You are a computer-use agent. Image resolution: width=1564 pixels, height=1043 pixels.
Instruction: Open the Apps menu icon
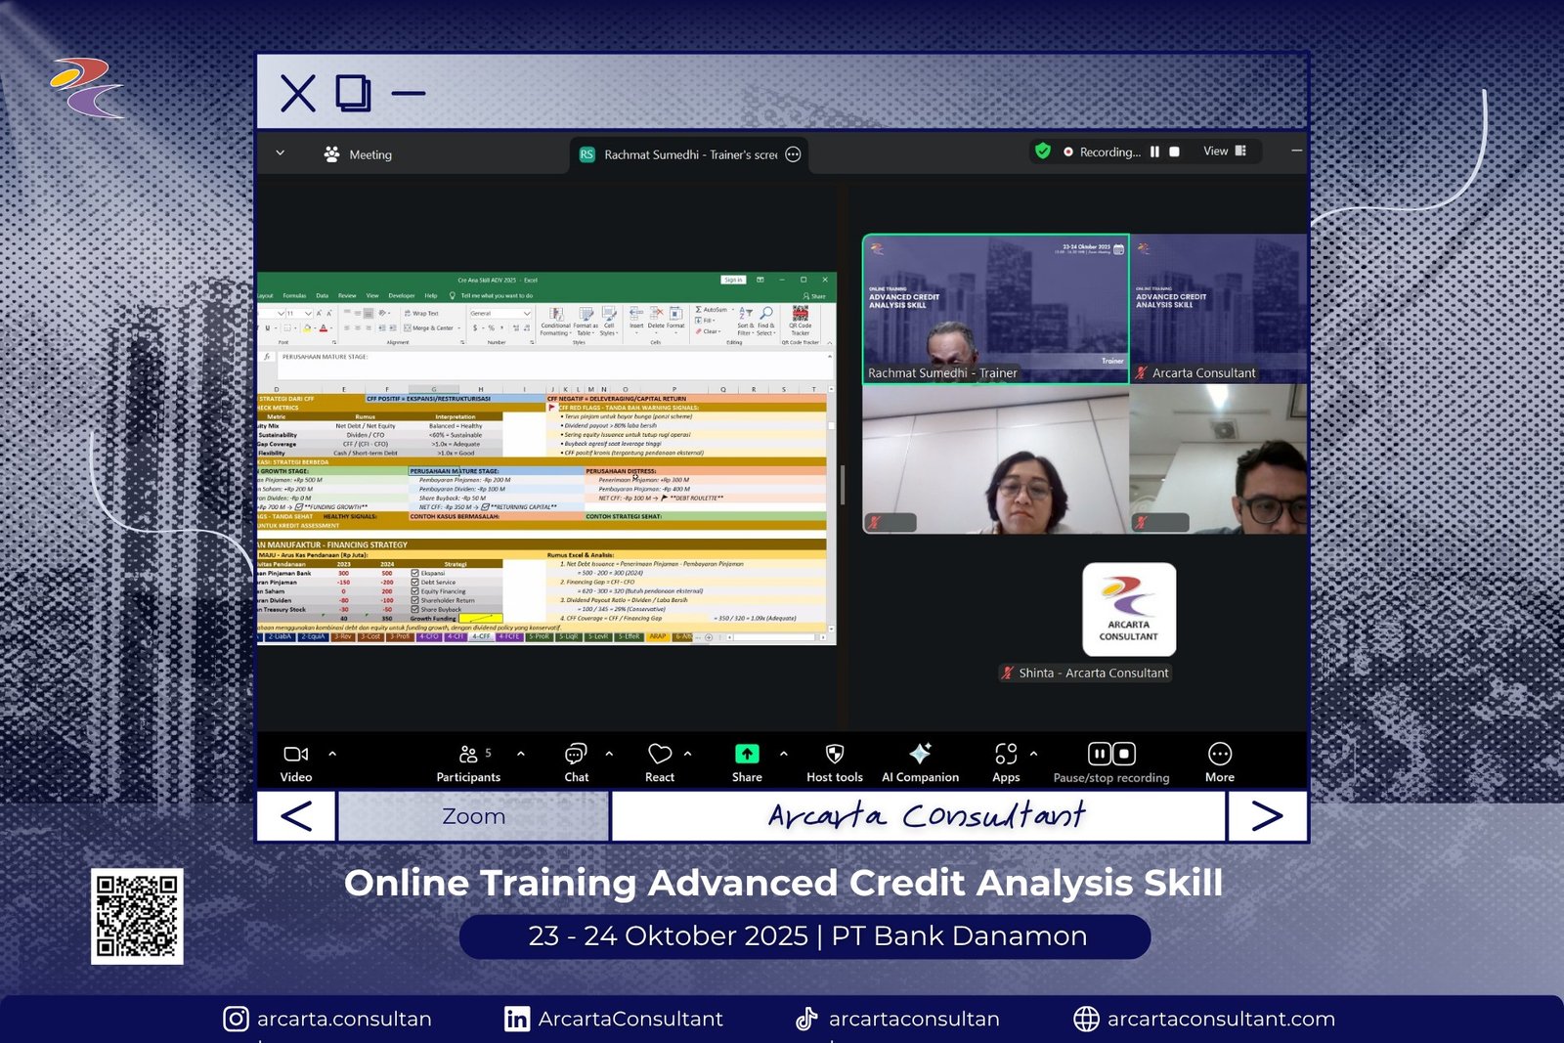click(1006, 754)
